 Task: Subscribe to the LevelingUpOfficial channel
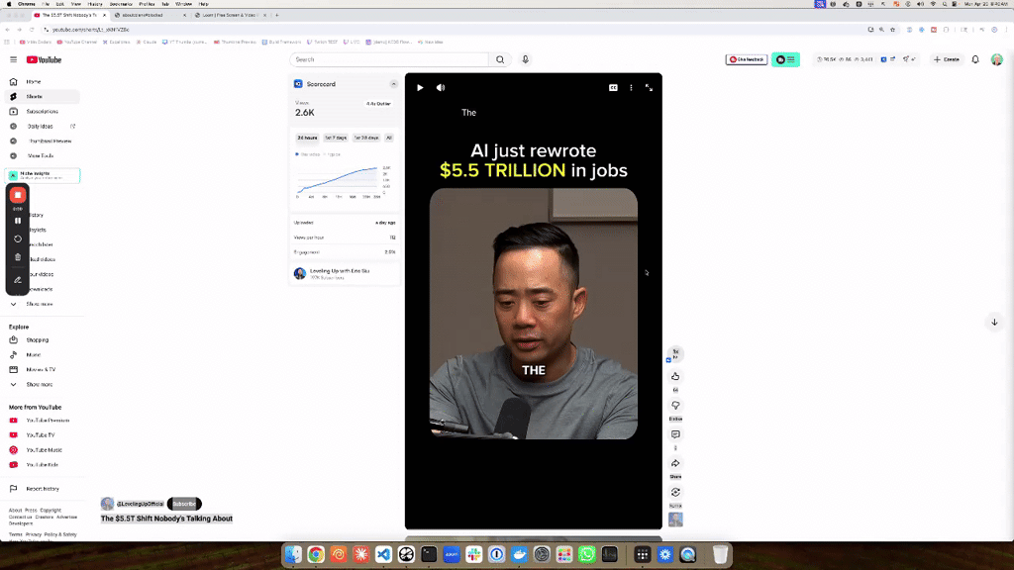coord(184,504)
